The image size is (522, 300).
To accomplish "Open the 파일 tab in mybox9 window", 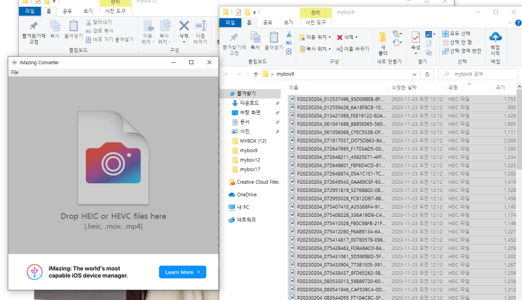I will click(230, 22).
